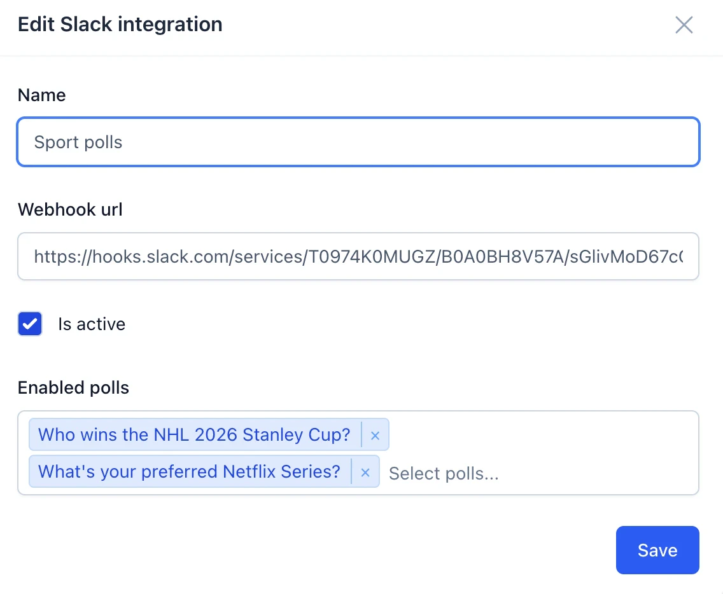Dismiss the dialog using the X icon
Viewport: 723px width, 594px height.
click(x=684, y=25)
